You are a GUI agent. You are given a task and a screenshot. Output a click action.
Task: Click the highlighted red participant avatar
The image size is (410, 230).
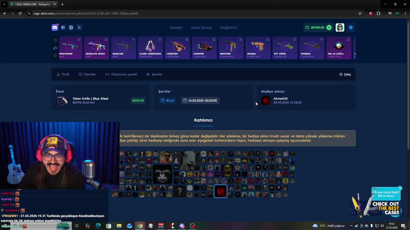pos(220,191)
